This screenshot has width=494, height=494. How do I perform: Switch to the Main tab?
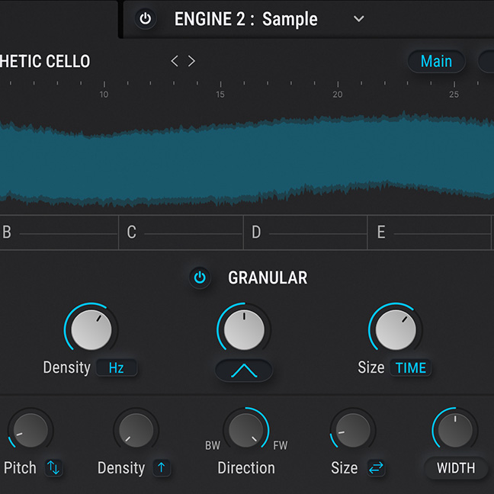[436, 61]
